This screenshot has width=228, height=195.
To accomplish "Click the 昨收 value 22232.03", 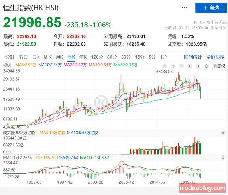I will (76, 44).
